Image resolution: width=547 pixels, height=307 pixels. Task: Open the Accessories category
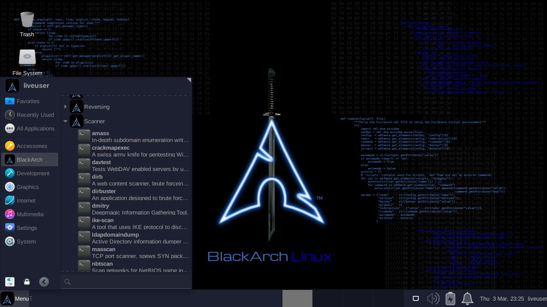coord(29,146)
